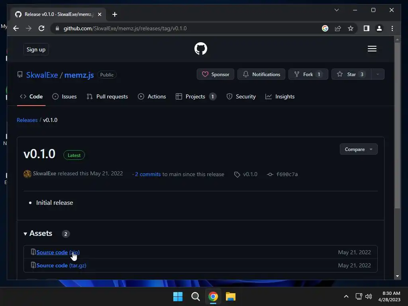Image resolution: width=408 pixels, height=306 pixels.
Task: Click the Latest release badge
Action: 74,155
